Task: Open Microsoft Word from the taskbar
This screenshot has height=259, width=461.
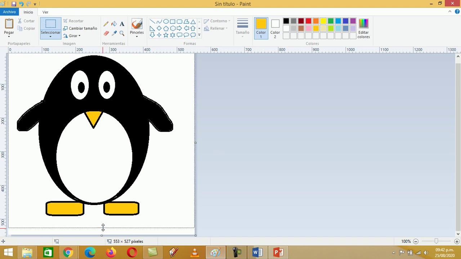Action: (x=257, y=252)
